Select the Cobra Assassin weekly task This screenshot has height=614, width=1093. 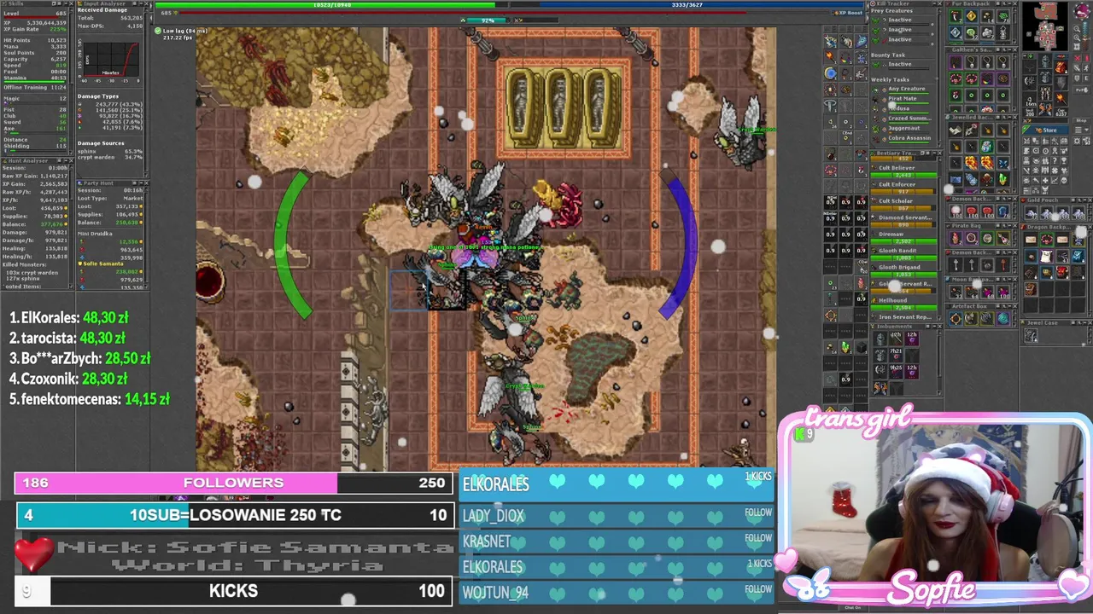tap(902, 139)
